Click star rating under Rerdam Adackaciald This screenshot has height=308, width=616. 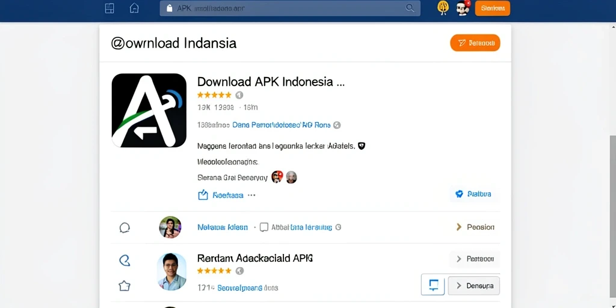tap(214, 271)
